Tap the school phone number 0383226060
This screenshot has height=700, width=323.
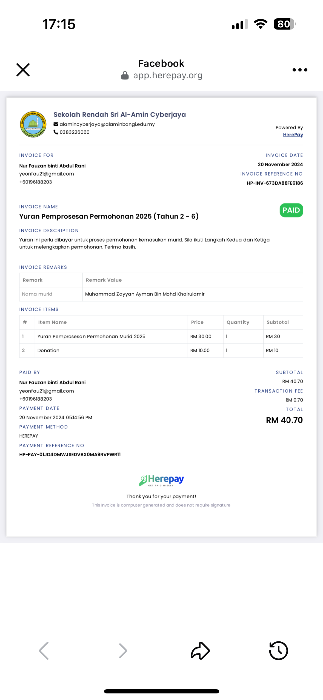tap(75, 132)
